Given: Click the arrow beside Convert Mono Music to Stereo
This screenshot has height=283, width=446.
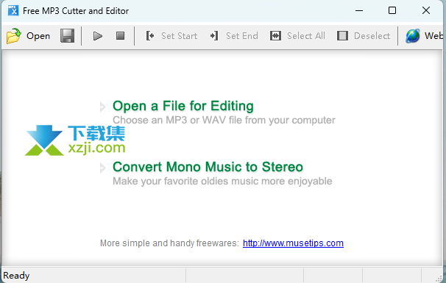Looking at the screenshot, I should click(x=103, y=168).
